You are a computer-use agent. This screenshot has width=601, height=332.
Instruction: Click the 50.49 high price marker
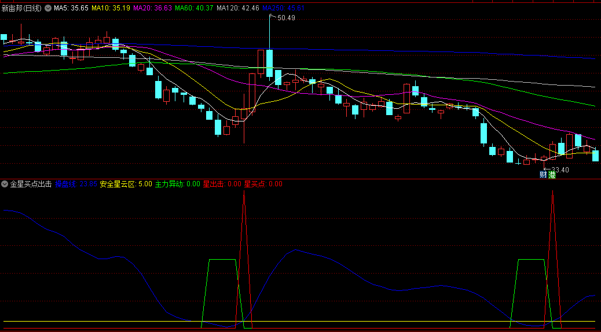286,18
